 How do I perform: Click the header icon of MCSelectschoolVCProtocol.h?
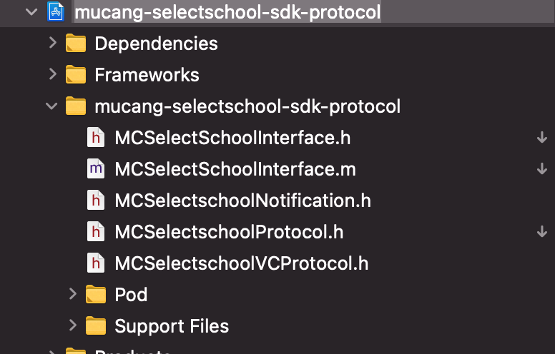point(96,263)
